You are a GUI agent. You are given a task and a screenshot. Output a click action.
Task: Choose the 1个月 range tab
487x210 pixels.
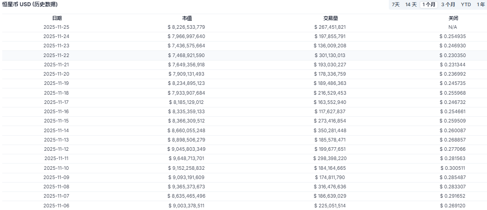point(429,4)
